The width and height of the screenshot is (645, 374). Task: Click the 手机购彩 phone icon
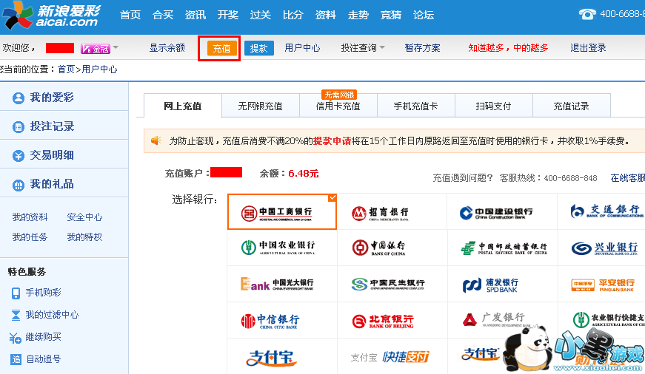point(16,293)
